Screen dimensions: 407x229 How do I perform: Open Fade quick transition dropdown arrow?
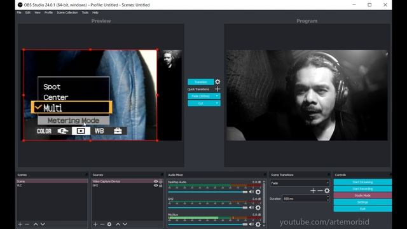pos(217,96)
